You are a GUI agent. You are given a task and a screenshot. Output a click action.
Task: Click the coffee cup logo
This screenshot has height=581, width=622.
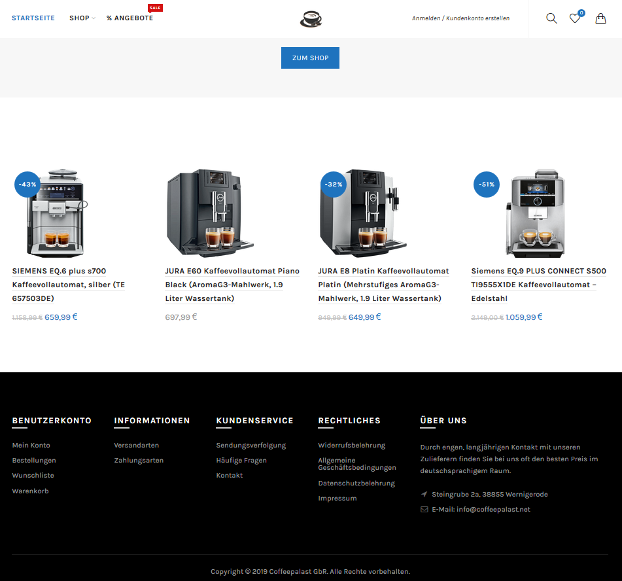[311, 19]
